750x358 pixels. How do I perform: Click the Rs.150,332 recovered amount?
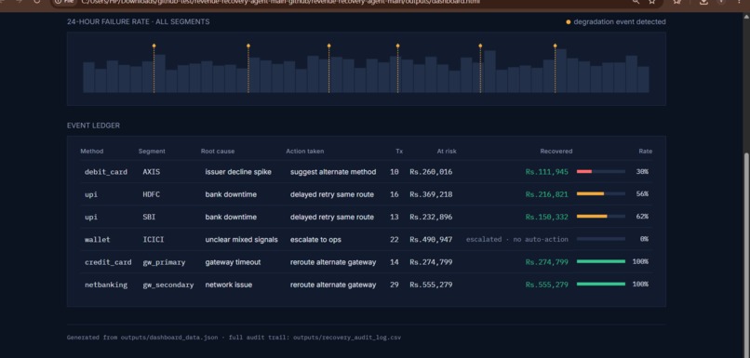coord(547,217)
